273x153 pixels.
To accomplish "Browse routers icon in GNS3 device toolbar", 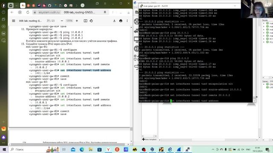I will (136, 22).
